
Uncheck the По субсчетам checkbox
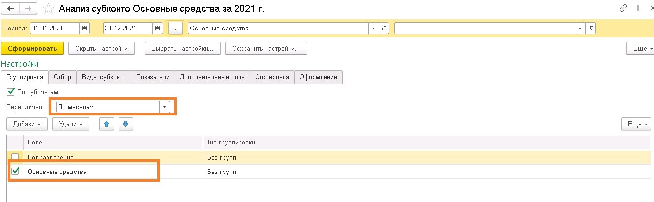pos(11,92)
